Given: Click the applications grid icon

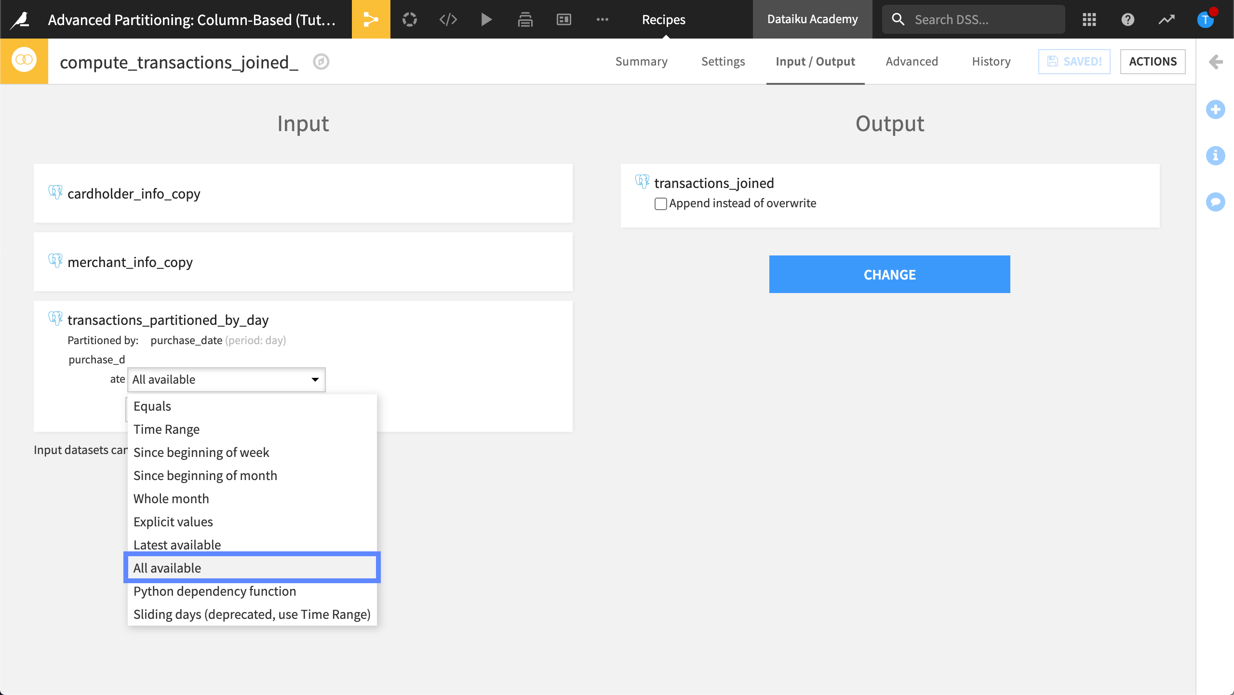Looking at the screenshot, I should tap(1089, 19).
